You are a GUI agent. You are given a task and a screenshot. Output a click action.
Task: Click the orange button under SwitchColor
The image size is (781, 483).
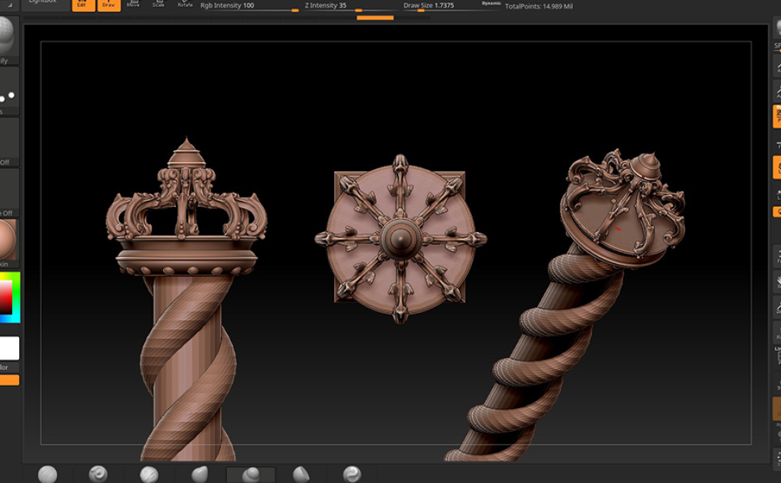(9, 380)
